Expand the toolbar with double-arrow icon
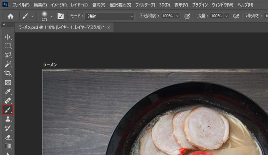 coord(4,24)
